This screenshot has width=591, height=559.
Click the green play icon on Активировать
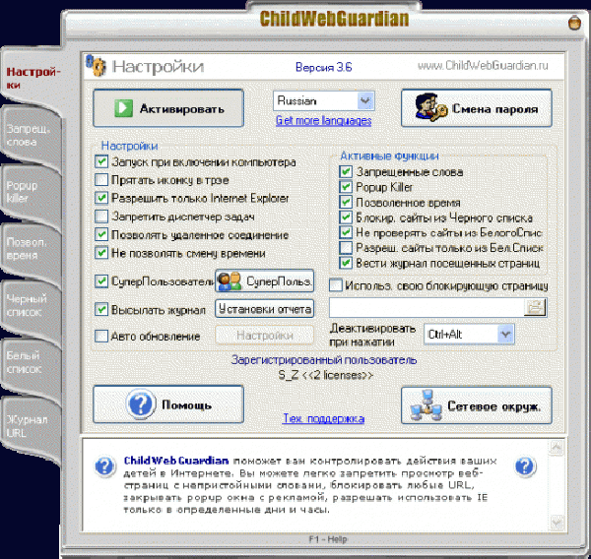(123, 108)
